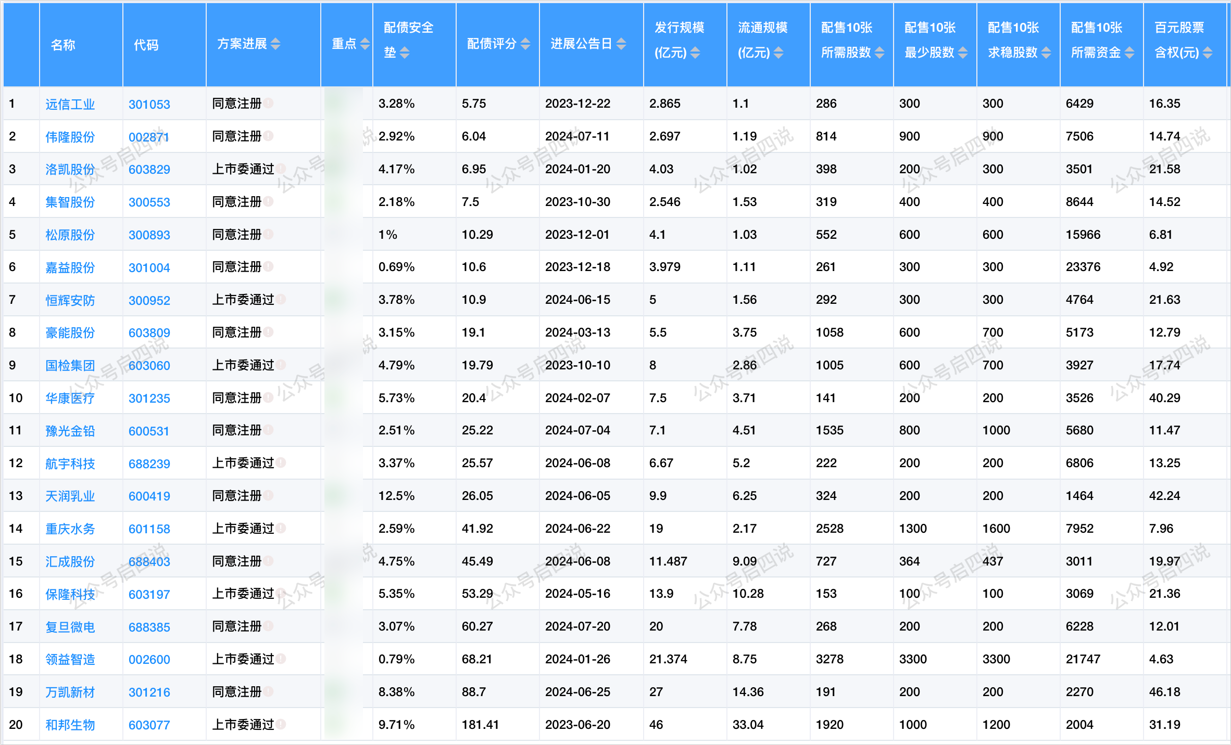Open 远信工业 stock link
Image resolution: width=1231 pixels, height=745 pixels.
[x=70, y=104]
